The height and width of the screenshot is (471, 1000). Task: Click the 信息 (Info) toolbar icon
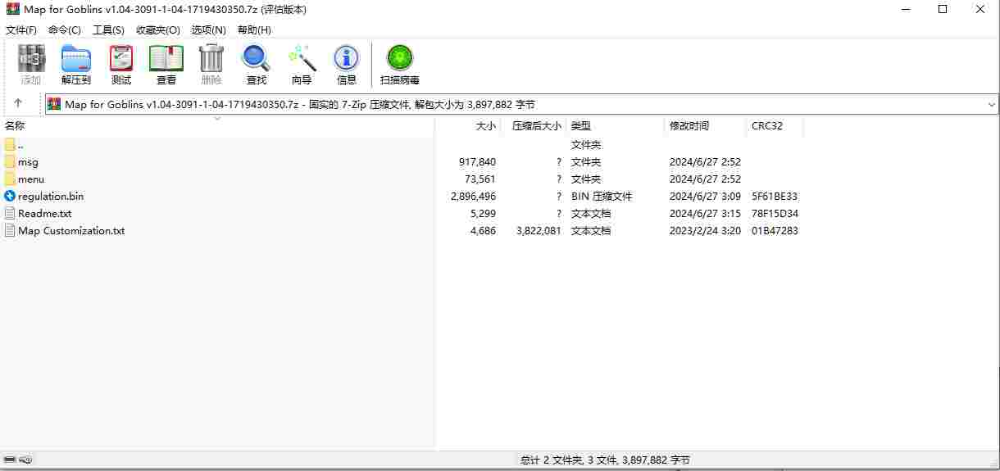(x=347, y=60)
